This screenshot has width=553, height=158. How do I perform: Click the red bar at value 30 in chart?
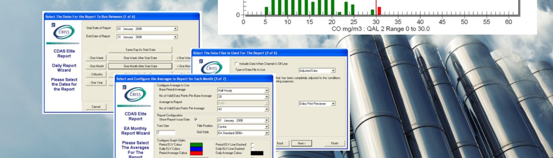[379, 11]
